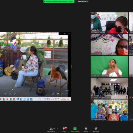Open the more options ellipsis in video

[x=66, y=94]
